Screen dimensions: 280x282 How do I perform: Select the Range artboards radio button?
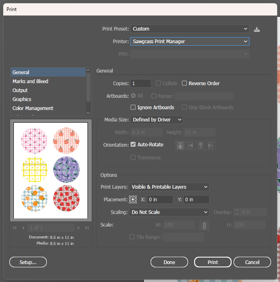point(154,96)
